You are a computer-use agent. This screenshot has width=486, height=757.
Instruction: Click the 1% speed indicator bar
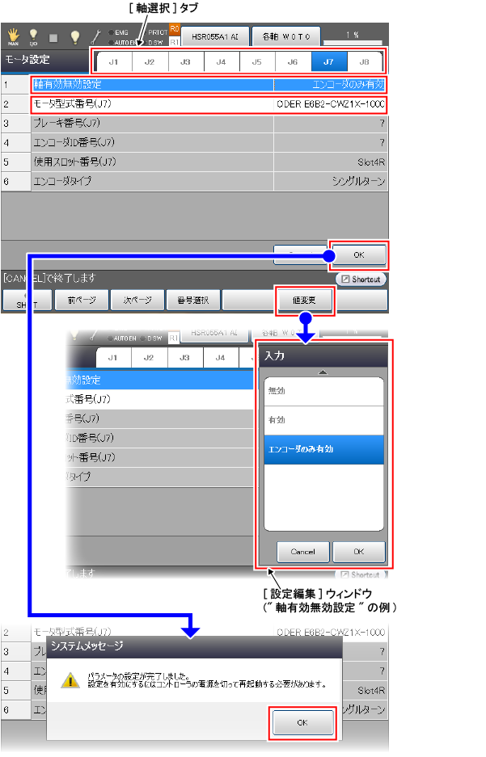(x=353, y=36)
